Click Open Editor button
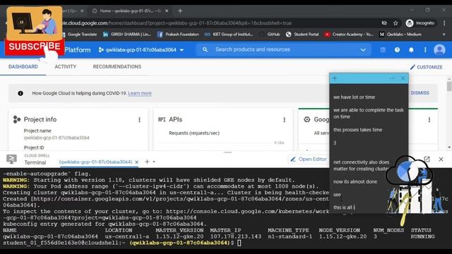This screenshot has height=254, width=452. (309, 159)
